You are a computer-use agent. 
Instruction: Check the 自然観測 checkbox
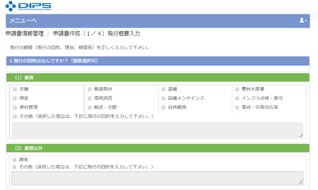point(164,107)
